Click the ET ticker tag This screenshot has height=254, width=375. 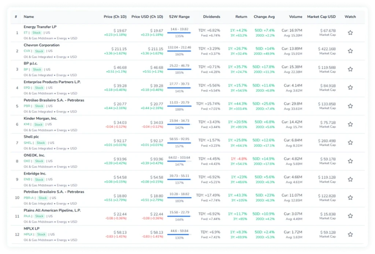(x=26, y=32)
